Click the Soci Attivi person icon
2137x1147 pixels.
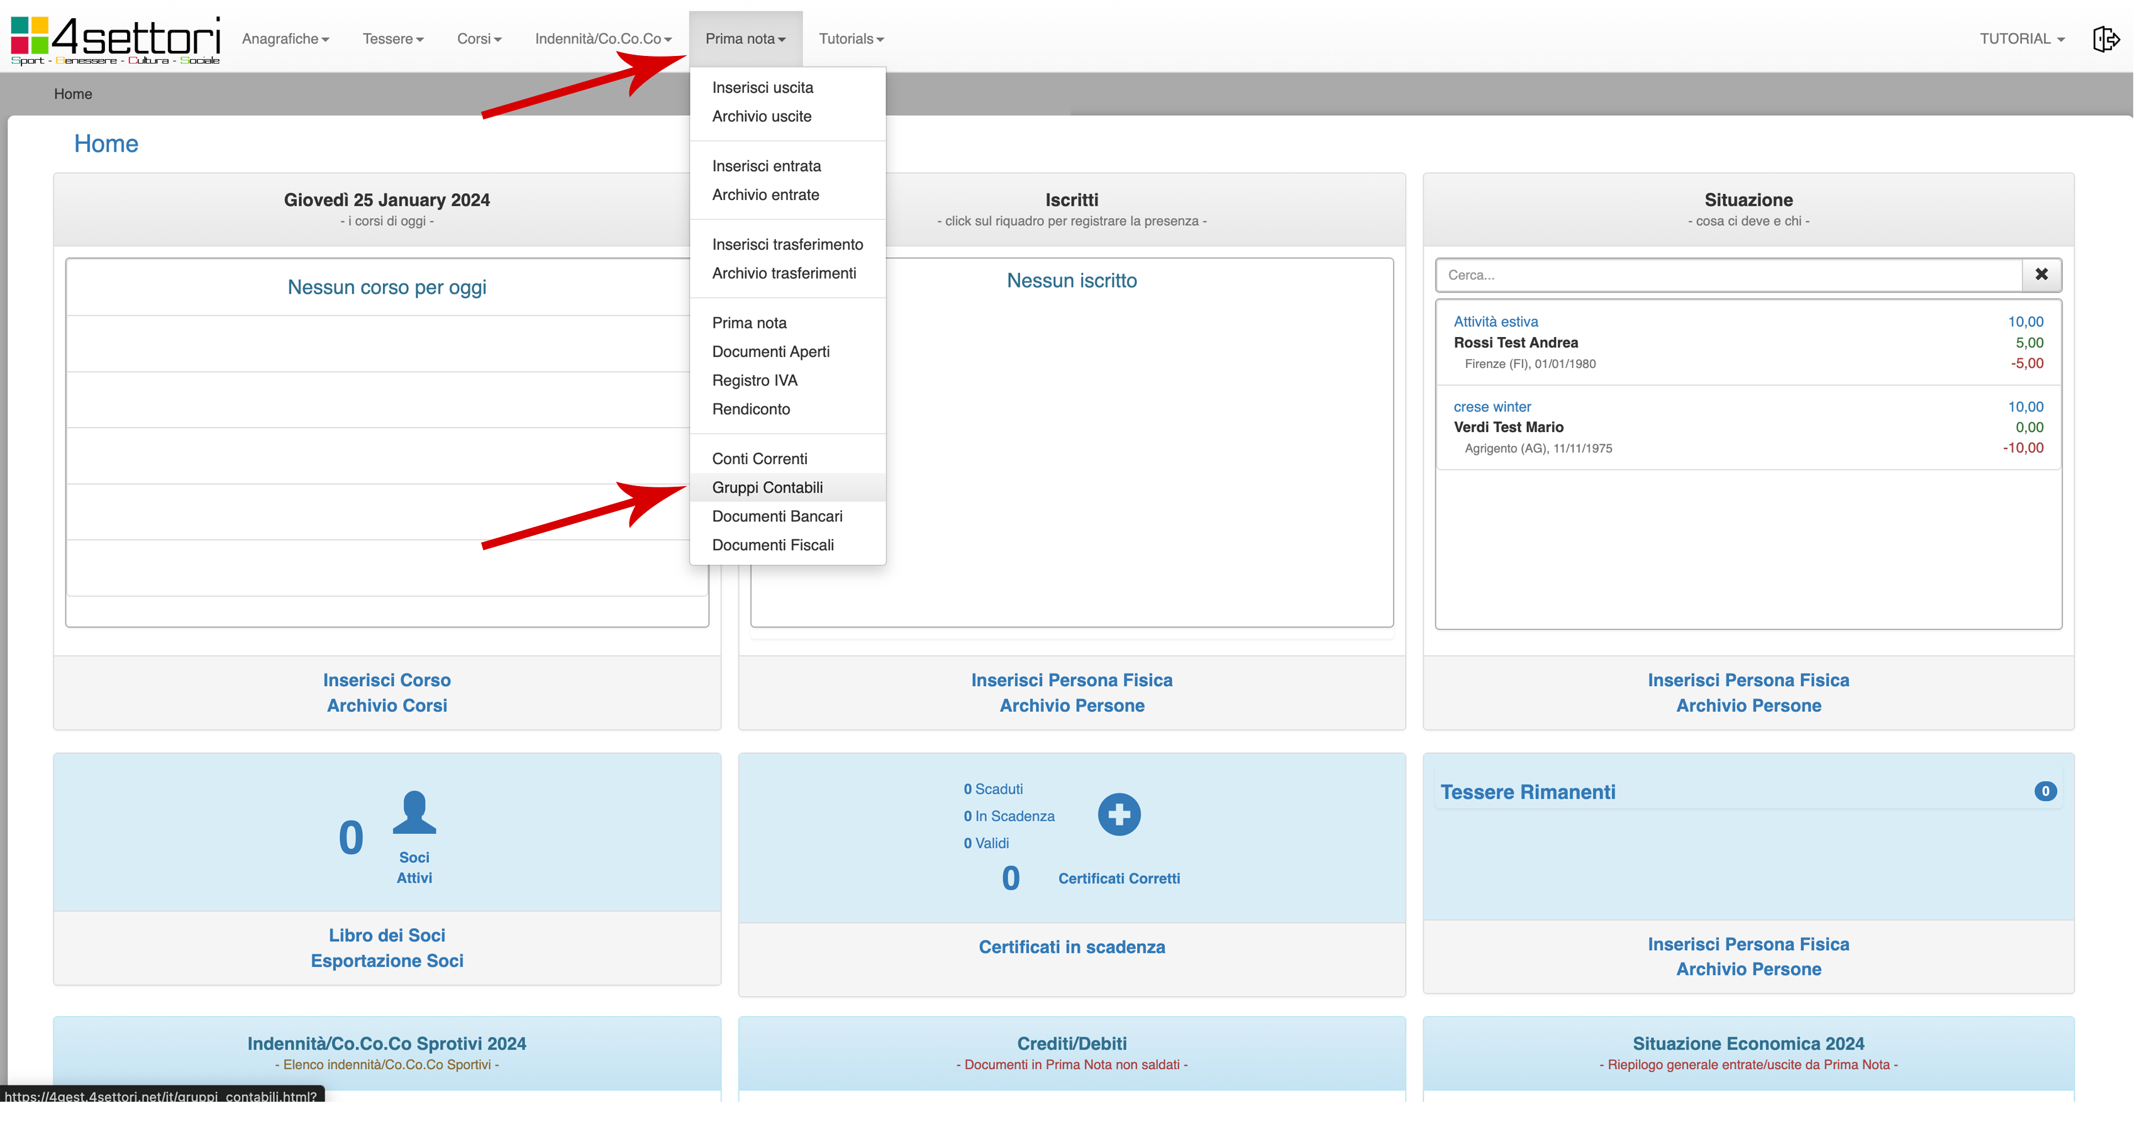414,812
